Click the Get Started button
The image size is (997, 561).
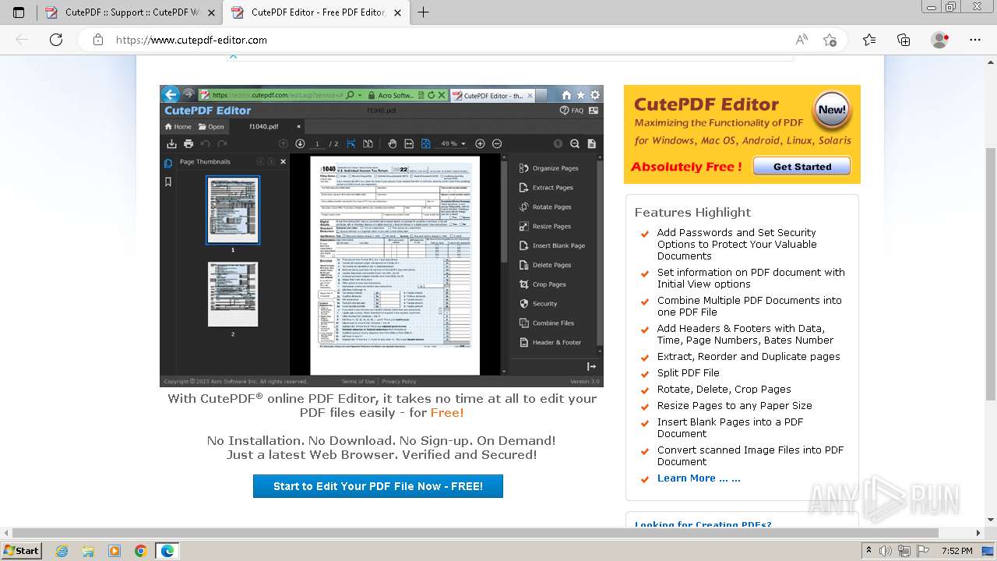[801, 166]
